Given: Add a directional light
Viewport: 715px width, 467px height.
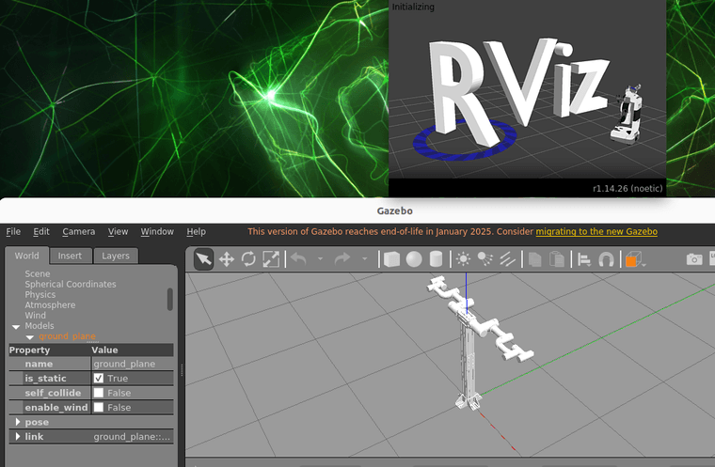Looking at the screenshot, I should click(x=507, y=259).
